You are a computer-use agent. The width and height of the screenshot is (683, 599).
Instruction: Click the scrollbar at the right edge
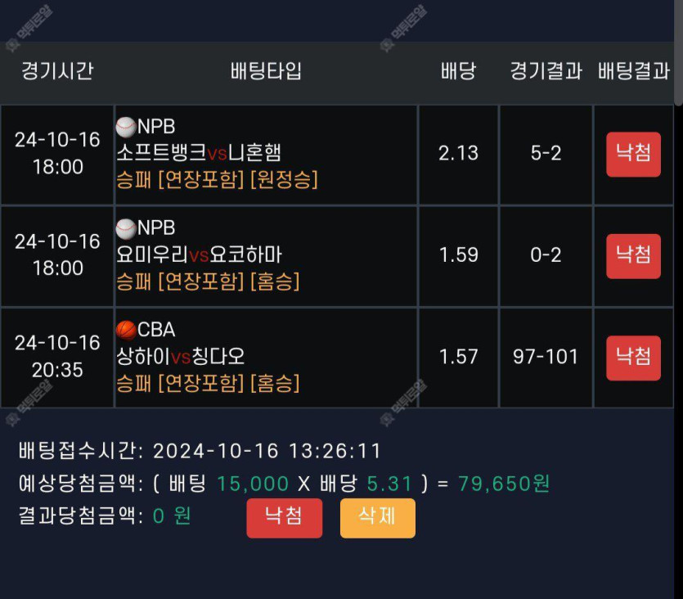(679, 52)
